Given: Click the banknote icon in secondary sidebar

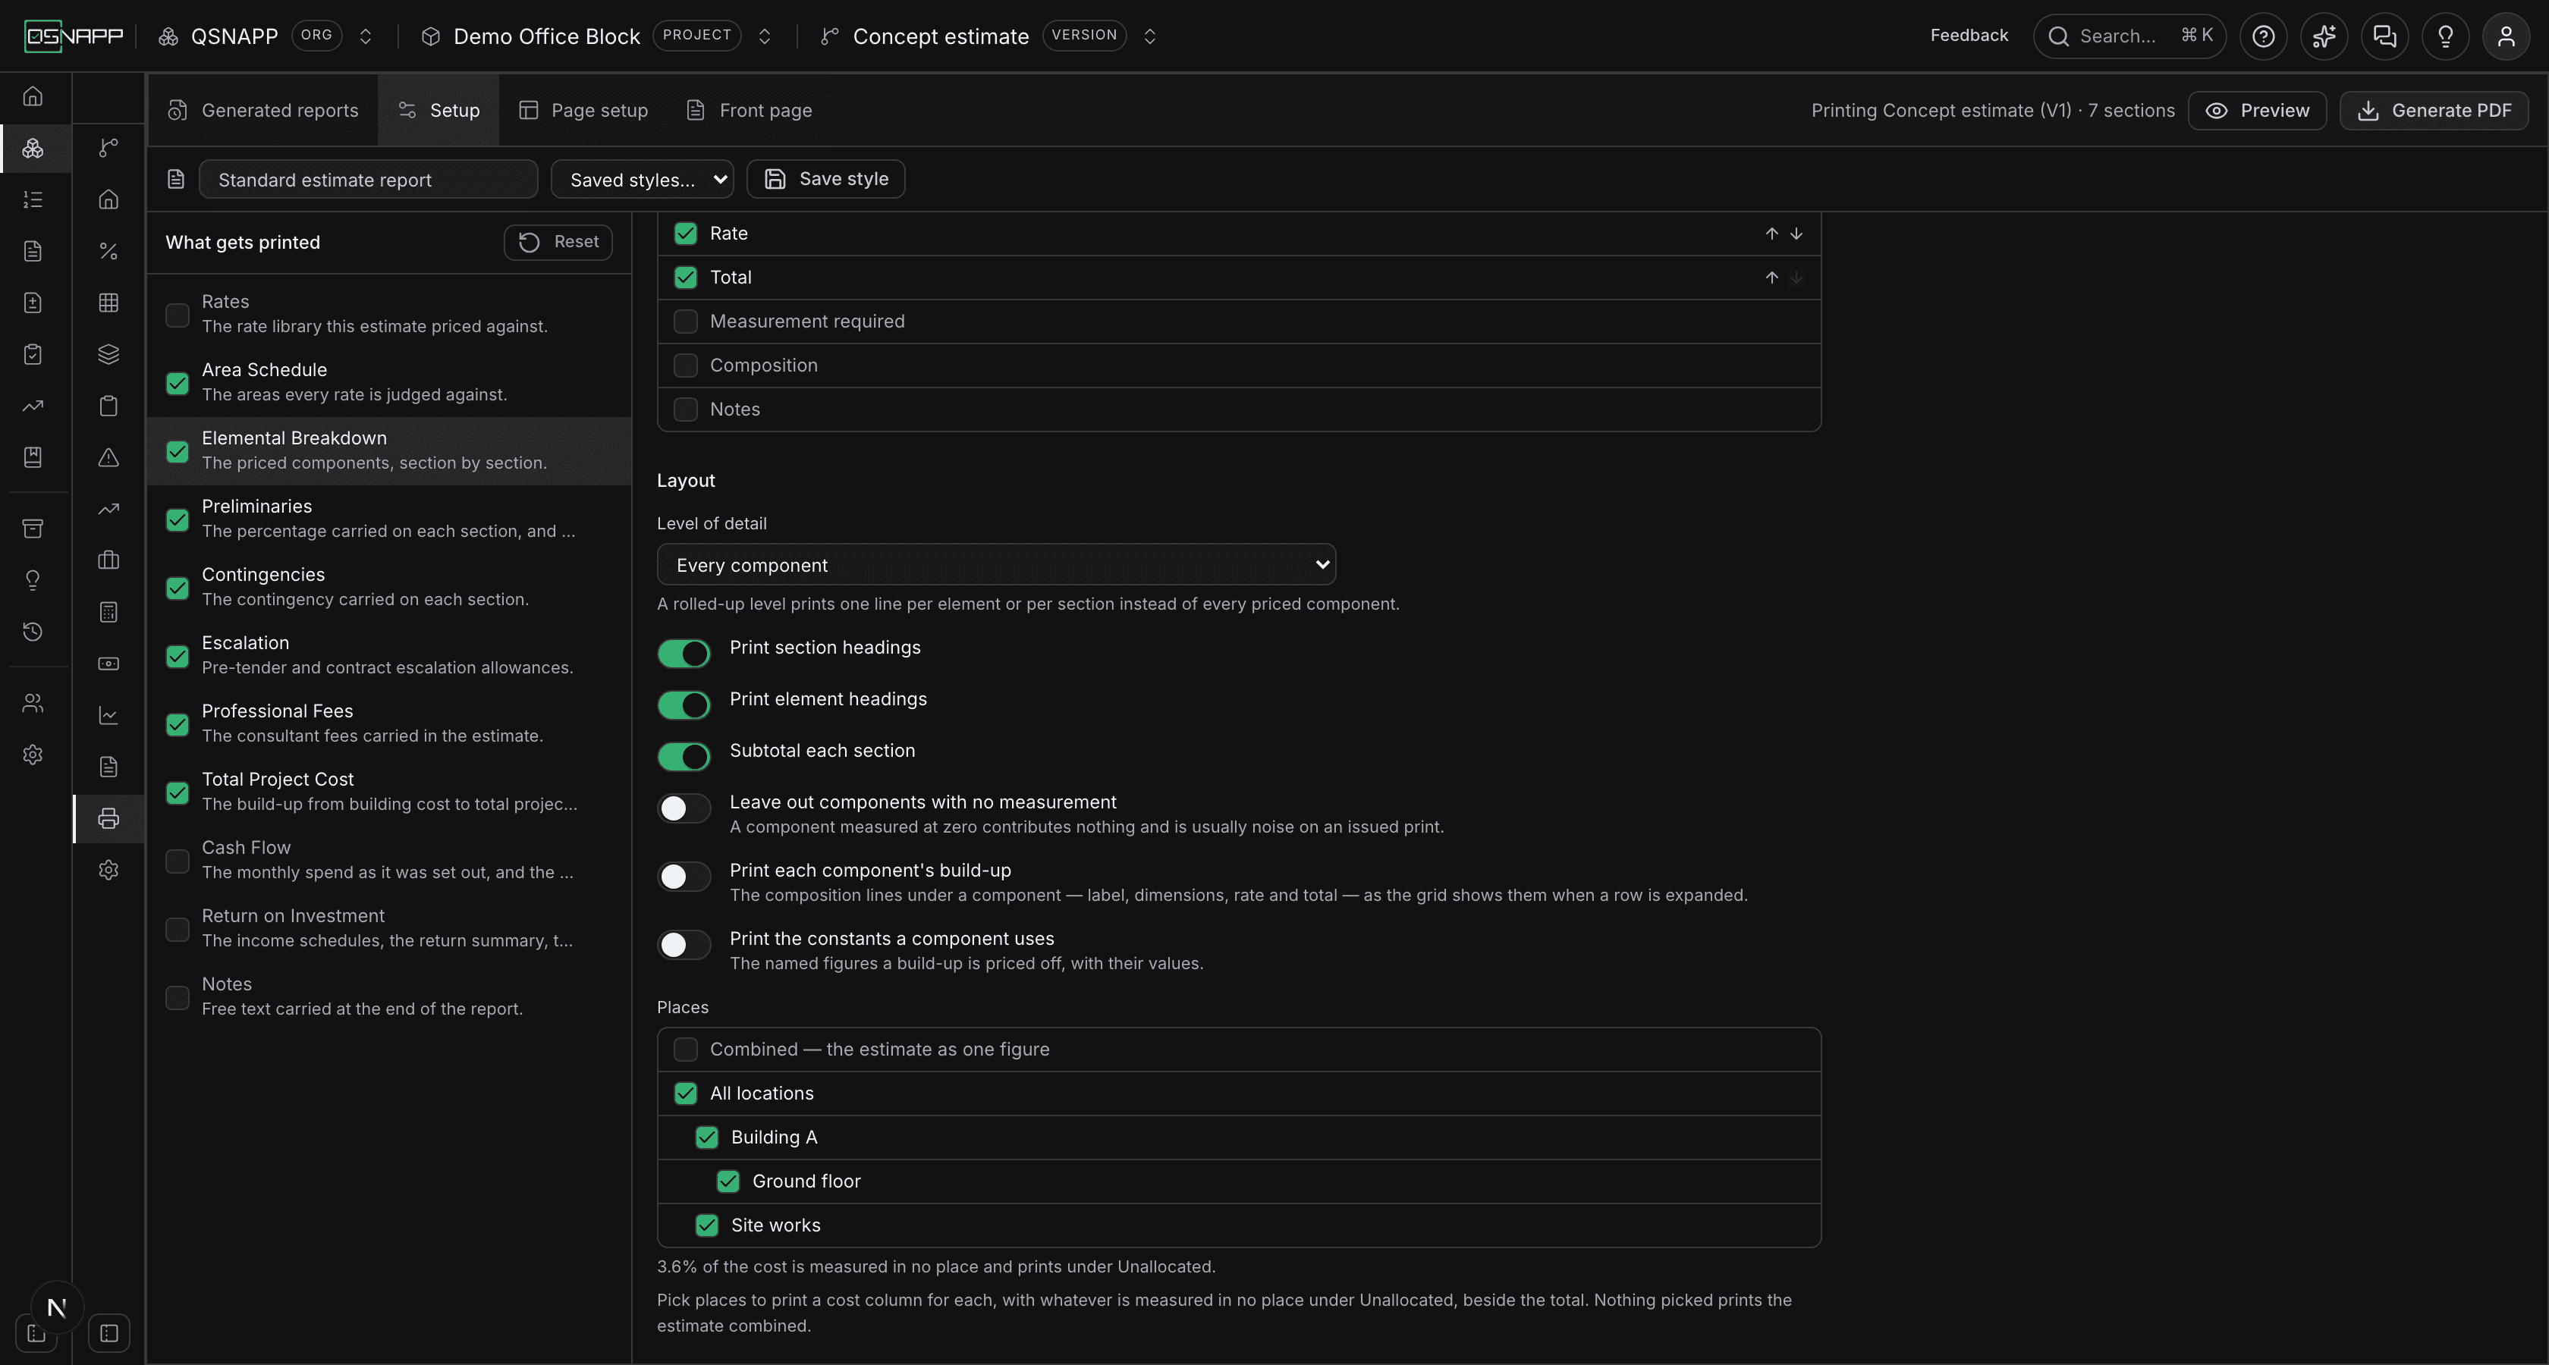Looking at the screenshot, I should click(x=108, y=664).
